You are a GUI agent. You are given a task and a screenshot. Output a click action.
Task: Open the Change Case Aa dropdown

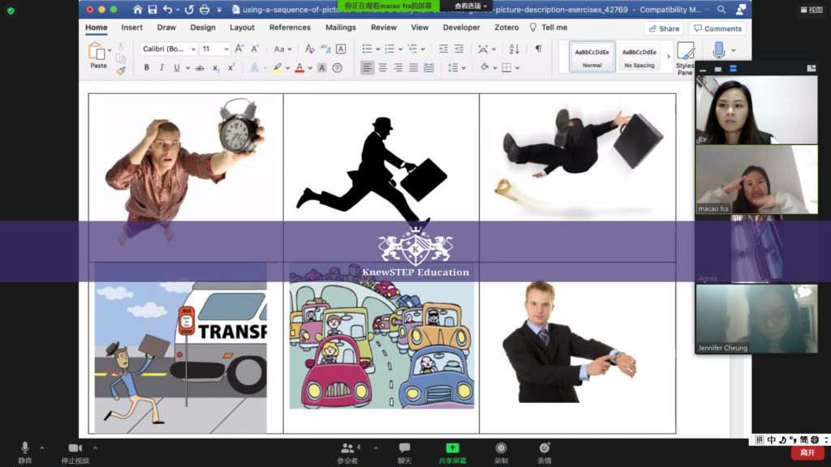click(x=282, y=49)
